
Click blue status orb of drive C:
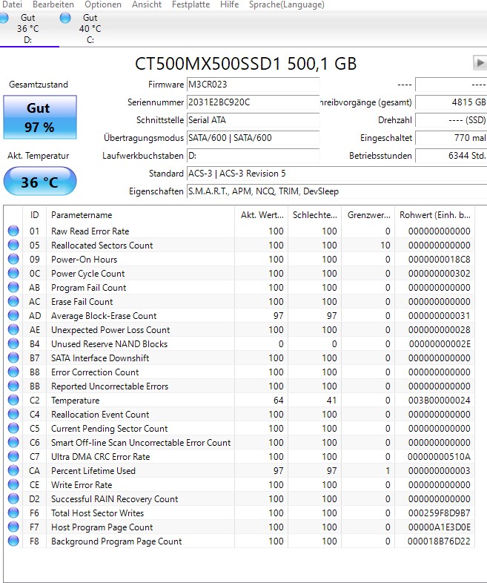click(65, 18)
